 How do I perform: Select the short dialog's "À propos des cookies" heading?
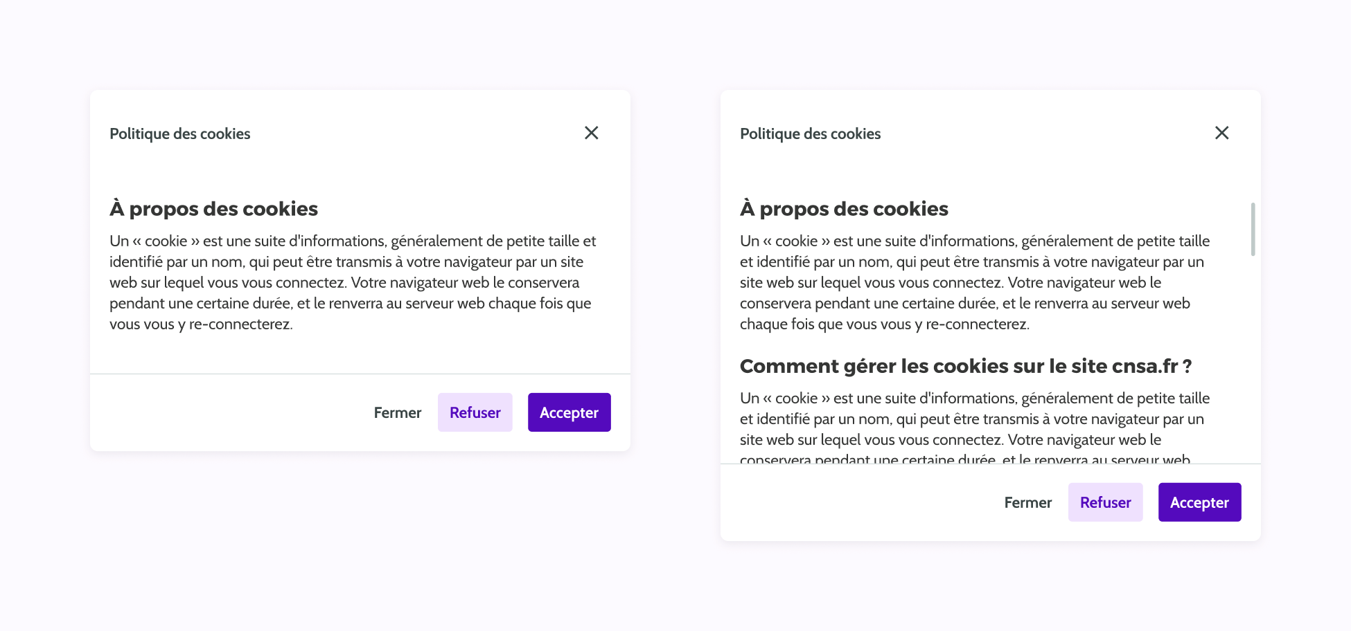coord(213,209)
